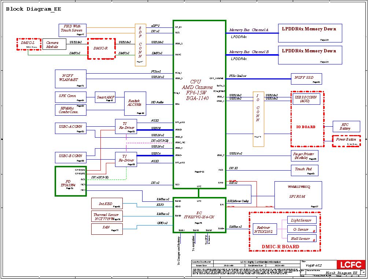Image resolution: width=369 pixels, height=279 pixels.
Task: Click the GPIO x2 line label
Action: pyautogui.click(x=162, y=223)
